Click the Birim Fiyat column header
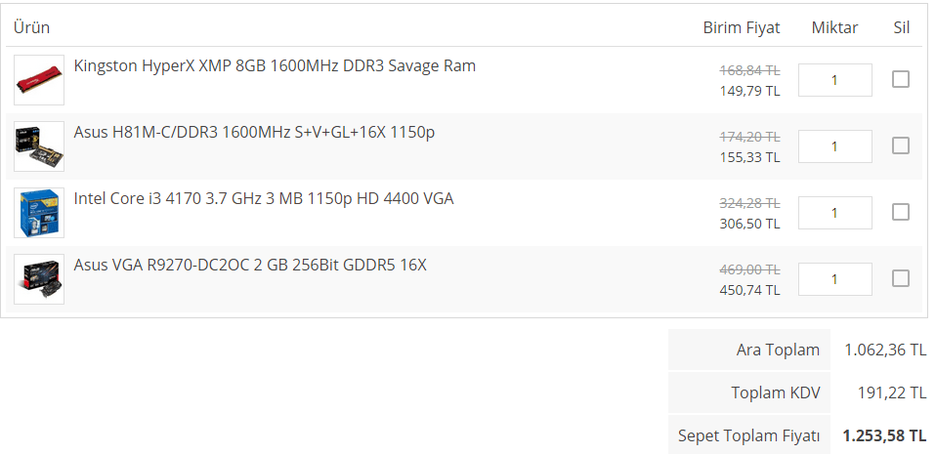The height and width of the screenshot is (454, 936). pos(742,27)
